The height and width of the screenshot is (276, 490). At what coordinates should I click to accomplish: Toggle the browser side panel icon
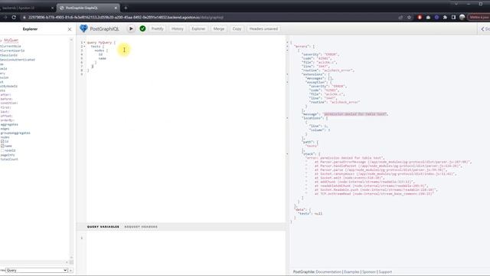point(453,17)
